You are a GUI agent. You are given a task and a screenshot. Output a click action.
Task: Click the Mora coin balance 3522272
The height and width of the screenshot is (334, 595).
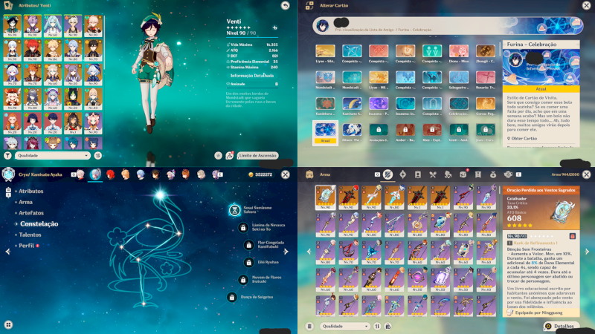click(260, 174)
